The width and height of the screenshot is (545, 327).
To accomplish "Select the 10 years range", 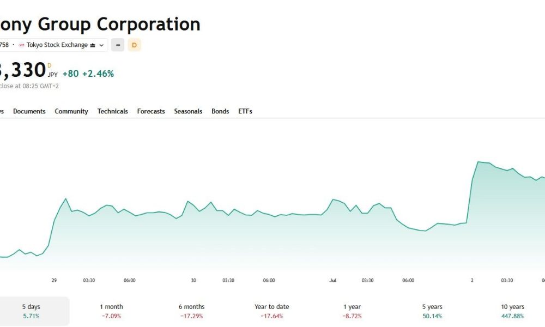I will coord(512,311).
